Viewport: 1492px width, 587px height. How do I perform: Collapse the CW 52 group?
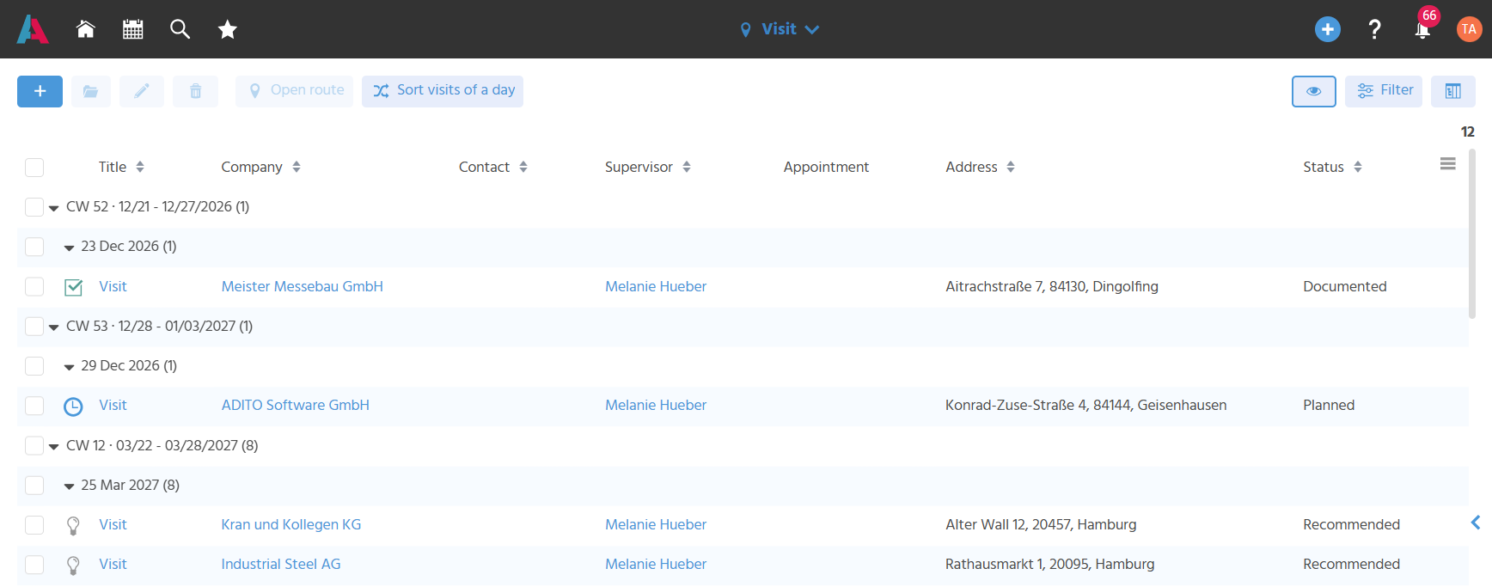click(54, 208)
